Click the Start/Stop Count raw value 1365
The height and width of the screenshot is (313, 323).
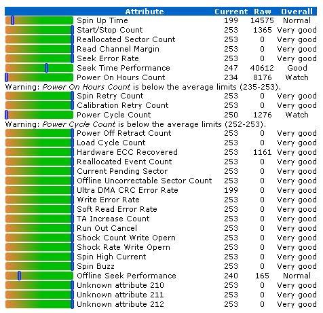coord(263,30)
